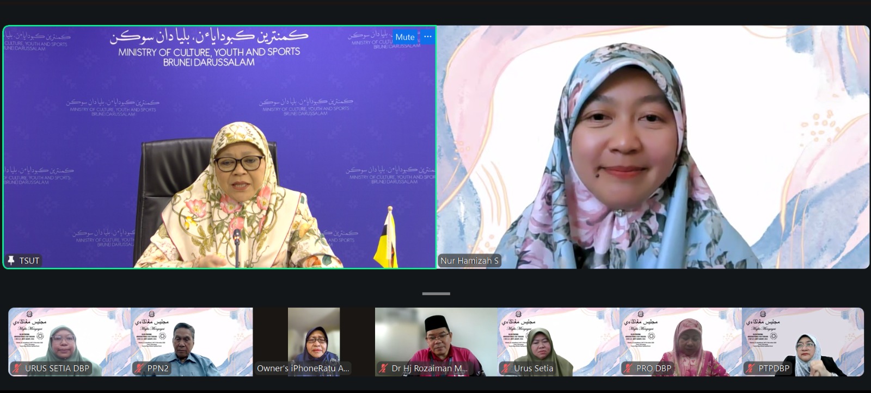
Task: Click muted mic icon beside Urus Setia label
Action: coord(506,369)
